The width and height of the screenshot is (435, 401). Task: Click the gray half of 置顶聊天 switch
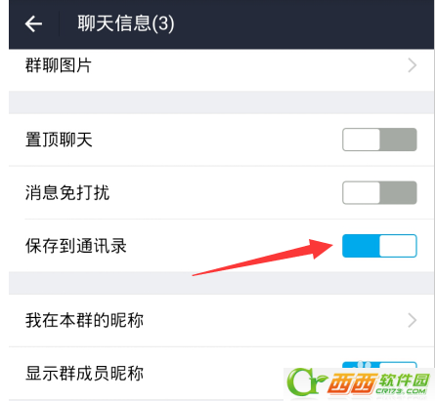(x=398, y=140)
